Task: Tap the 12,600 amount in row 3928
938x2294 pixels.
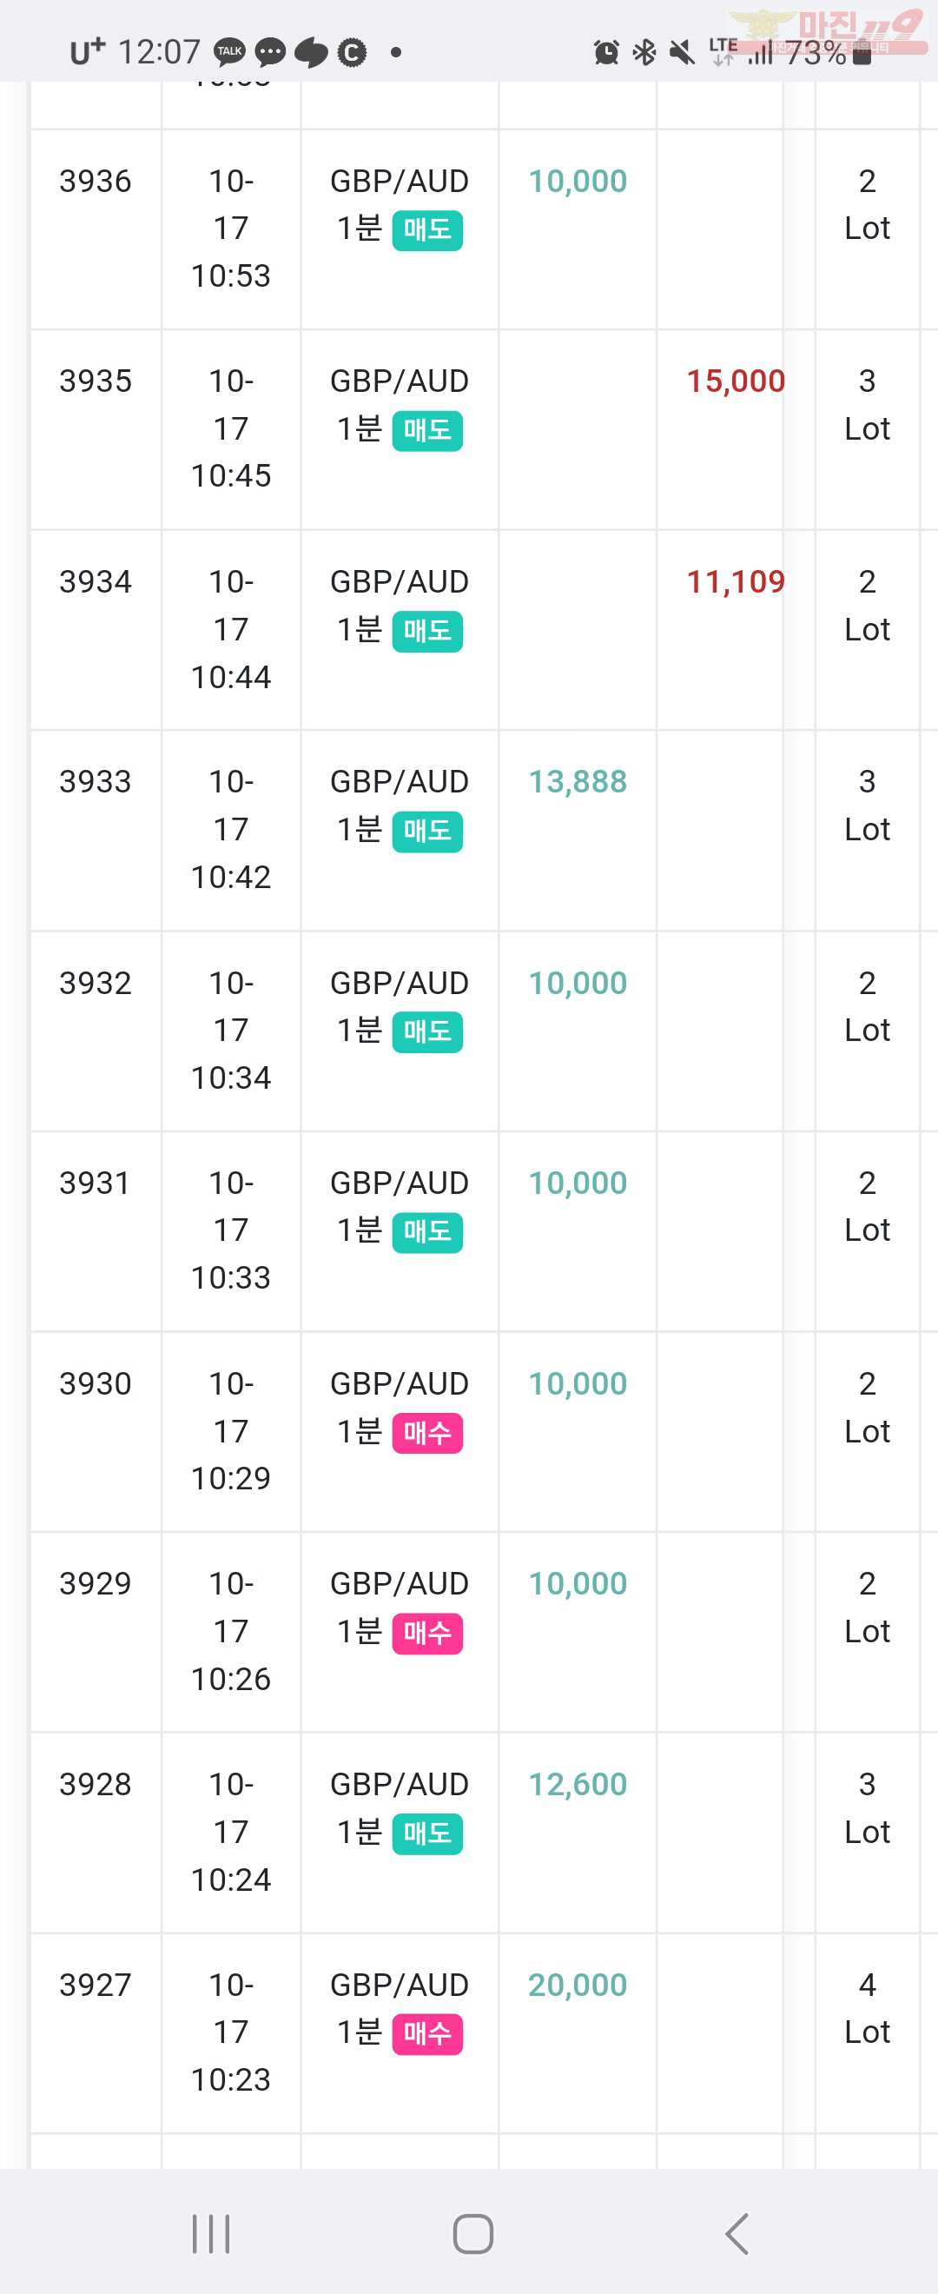Action: click(x=578, y=1784)
